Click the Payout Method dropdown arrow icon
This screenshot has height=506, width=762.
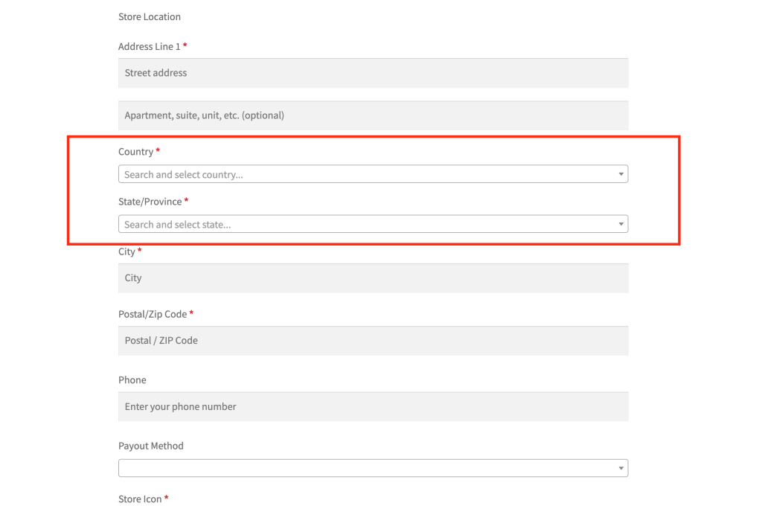621,467
